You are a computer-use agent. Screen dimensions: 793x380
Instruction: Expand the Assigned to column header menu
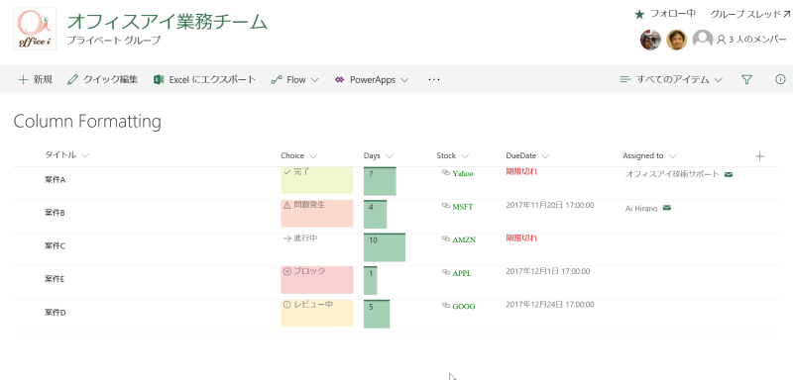pos(672,156)
